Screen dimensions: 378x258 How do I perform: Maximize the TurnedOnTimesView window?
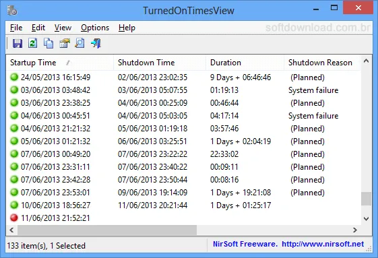click(334, 7)
